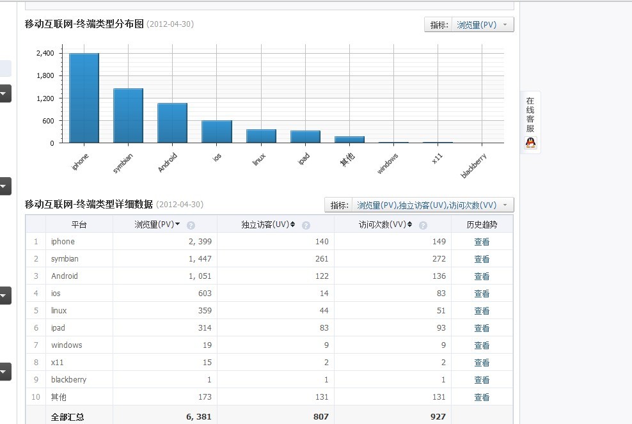The height and width of the screenshot is (424, 632).
Task: Sort table by 访问次数(VV) column
Action: (385, 224)
